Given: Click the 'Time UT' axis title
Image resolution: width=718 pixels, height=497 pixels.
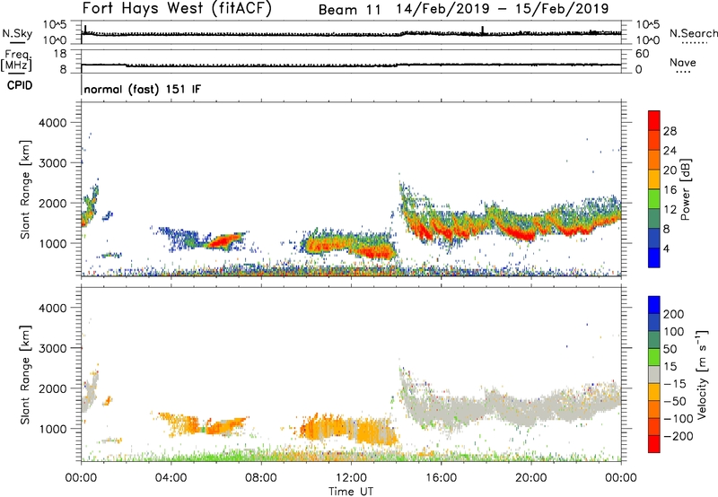Looking at the screenshot, I should pyautogui.click(x=351, y=491).
